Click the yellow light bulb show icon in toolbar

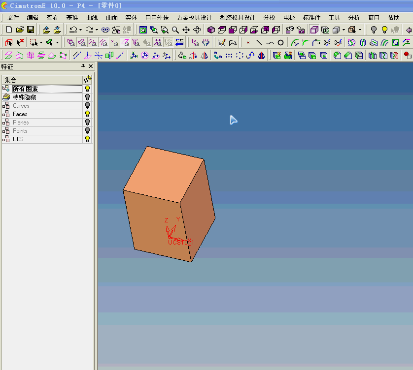384,30
